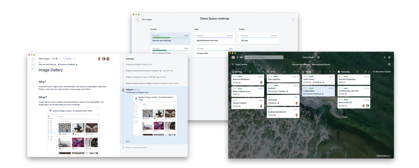Open 'Improve Onboarding' card

(x=354, y=80)
